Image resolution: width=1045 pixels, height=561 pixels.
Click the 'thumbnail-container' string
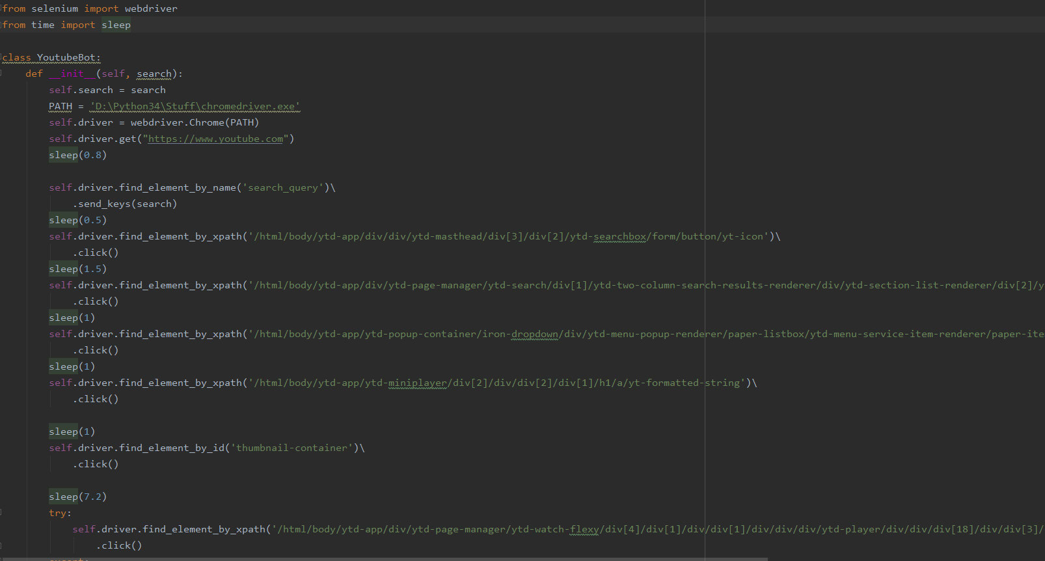pos(292,448)
